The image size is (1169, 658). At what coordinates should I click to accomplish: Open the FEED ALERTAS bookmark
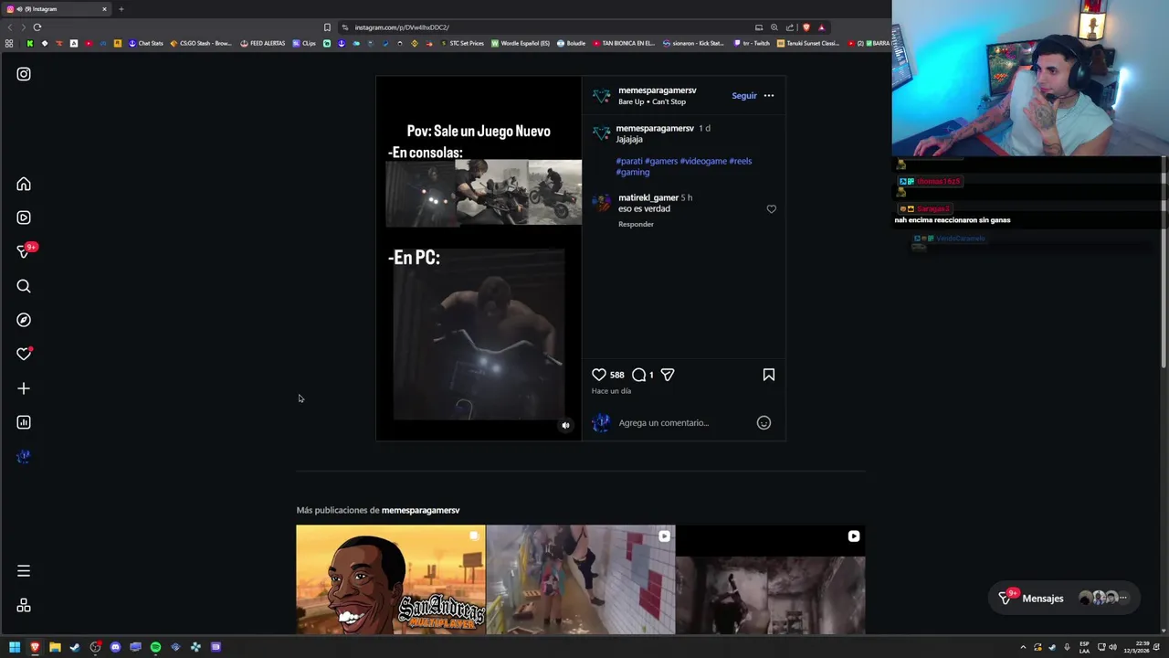tap(262, 43)
